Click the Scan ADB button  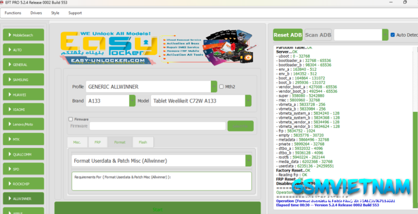(x=318, y=35)
